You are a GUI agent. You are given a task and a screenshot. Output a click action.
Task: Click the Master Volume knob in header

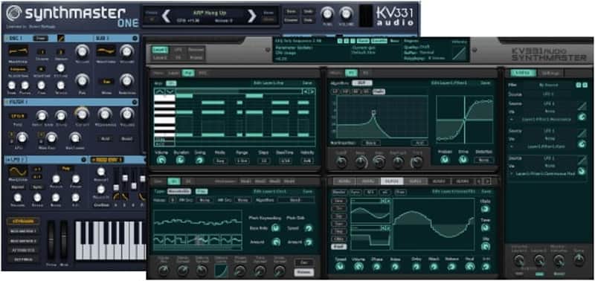click(346, 13)
